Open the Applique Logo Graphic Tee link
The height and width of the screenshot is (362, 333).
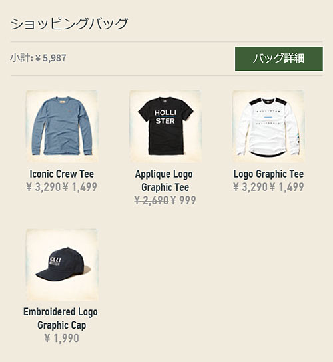(164, 180)
